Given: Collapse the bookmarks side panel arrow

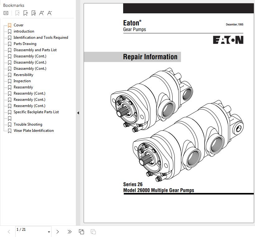Looking at the screenshot, I should coord(78,113).
